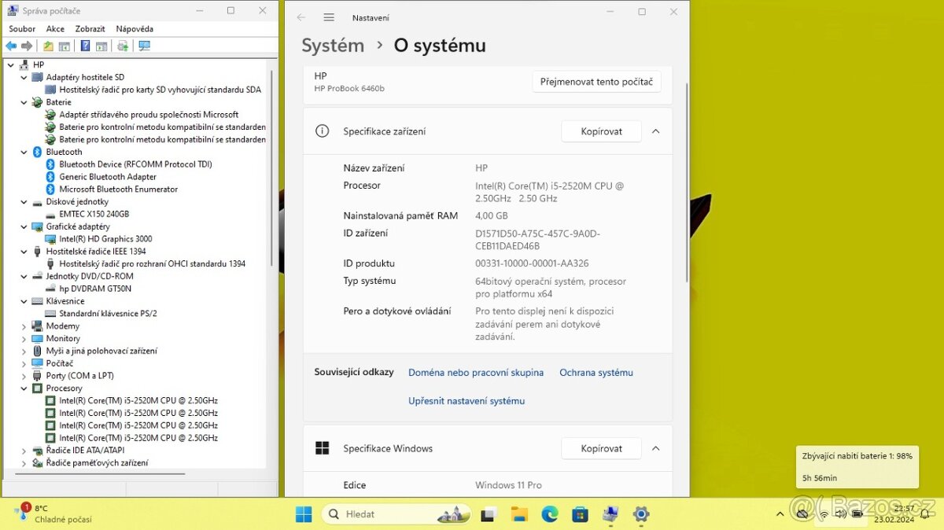Click the Show/hide console tree icon
Screen dimensions: 944x530
coord(64,46)
